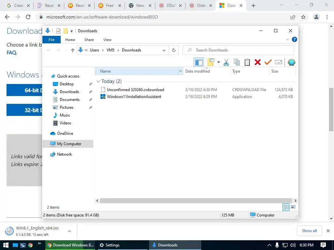
Task: Open the dropdown arrow beside New folder icon
Action: [219, 62]
